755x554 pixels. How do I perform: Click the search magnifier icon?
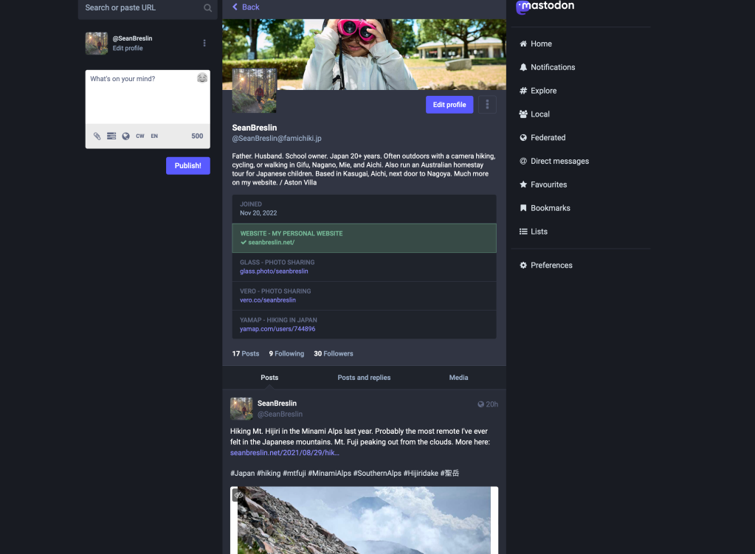coord(208,8)
